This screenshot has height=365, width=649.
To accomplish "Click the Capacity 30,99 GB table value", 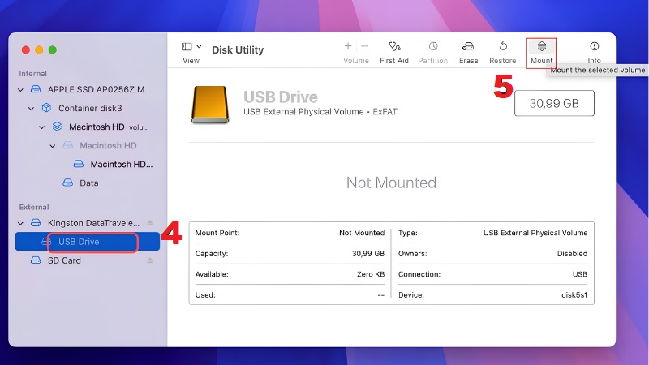I will 368,254.
